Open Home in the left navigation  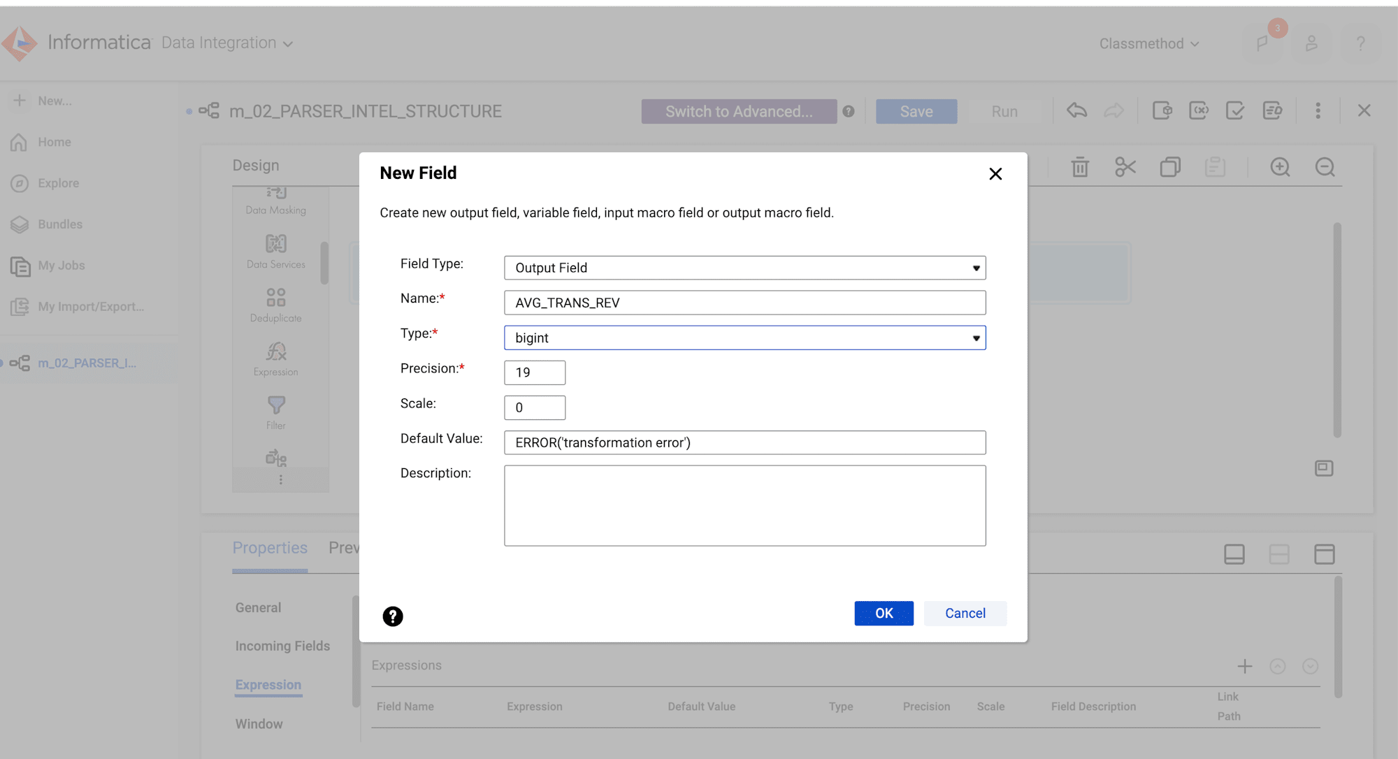[42, 142]
